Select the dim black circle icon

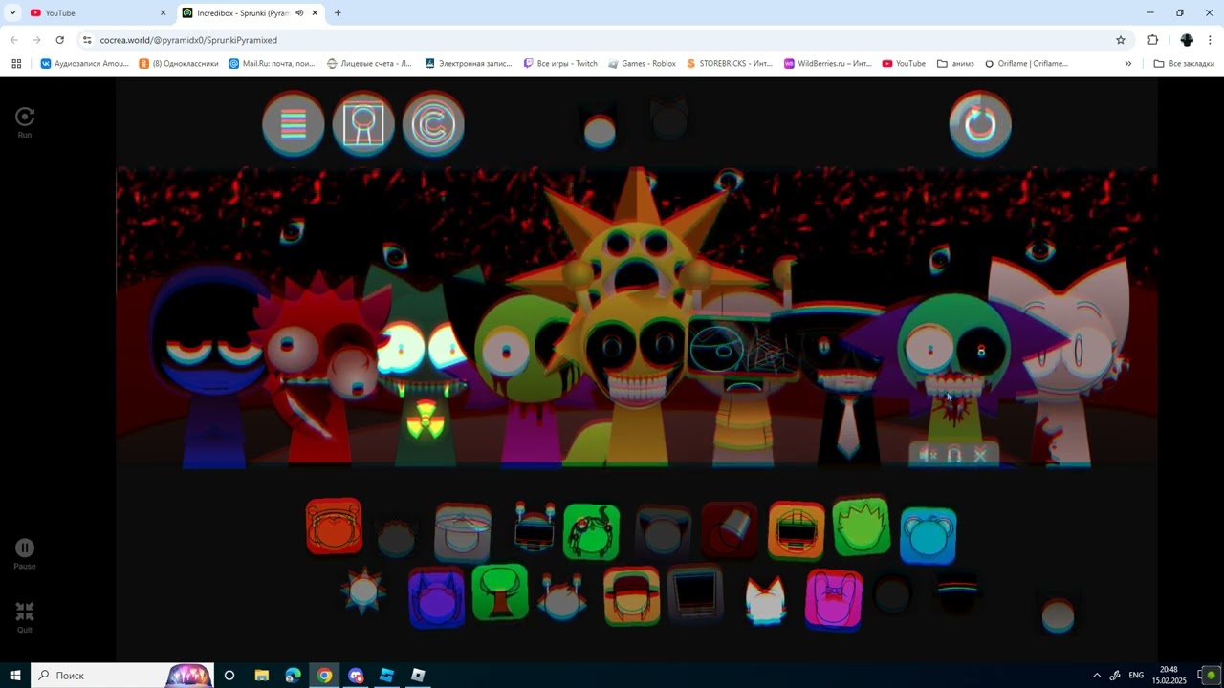point(893,594)
